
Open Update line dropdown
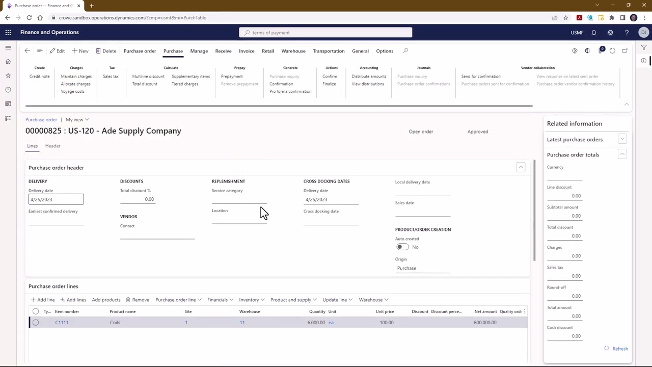click(338, 300)
